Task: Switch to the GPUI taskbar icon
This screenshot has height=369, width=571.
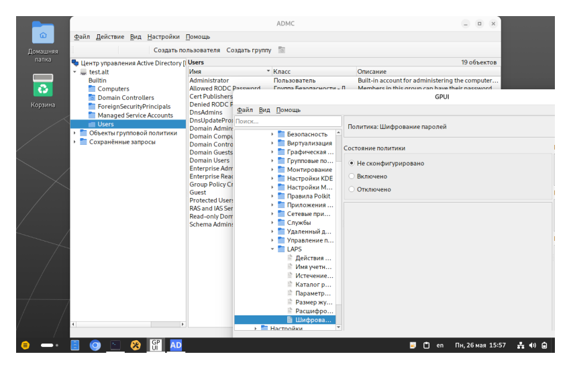Action: [x=156, y=345]
